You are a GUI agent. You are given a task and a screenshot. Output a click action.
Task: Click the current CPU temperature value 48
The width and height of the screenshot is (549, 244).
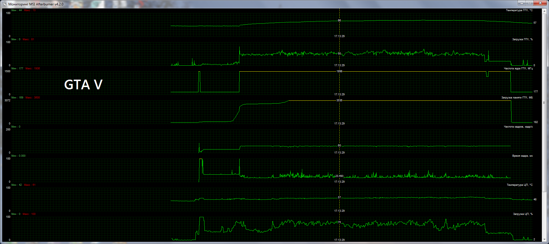point(535,199)
